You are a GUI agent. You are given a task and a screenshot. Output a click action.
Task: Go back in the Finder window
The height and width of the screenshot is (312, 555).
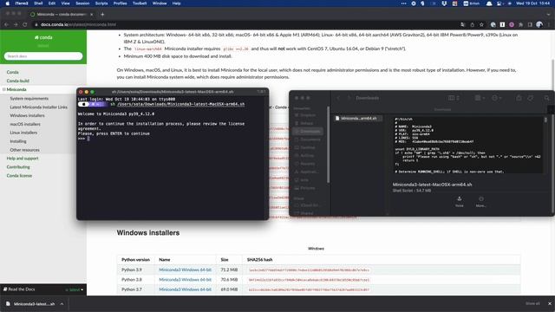[338, 98]
